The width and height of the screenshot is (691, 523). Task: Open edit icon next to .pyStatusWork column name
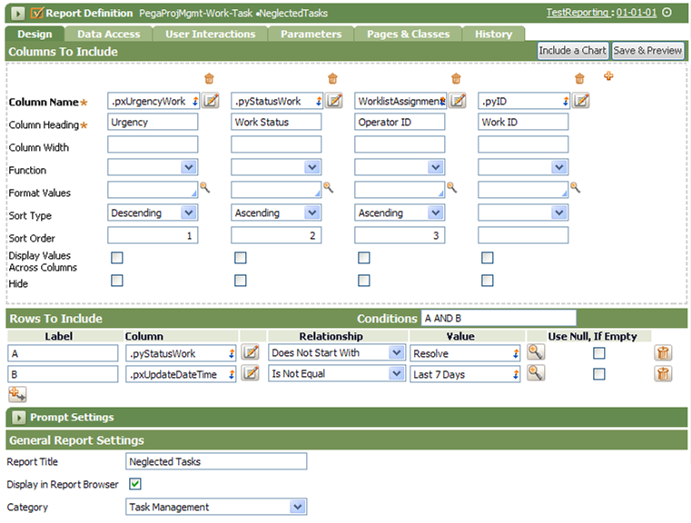334,101
